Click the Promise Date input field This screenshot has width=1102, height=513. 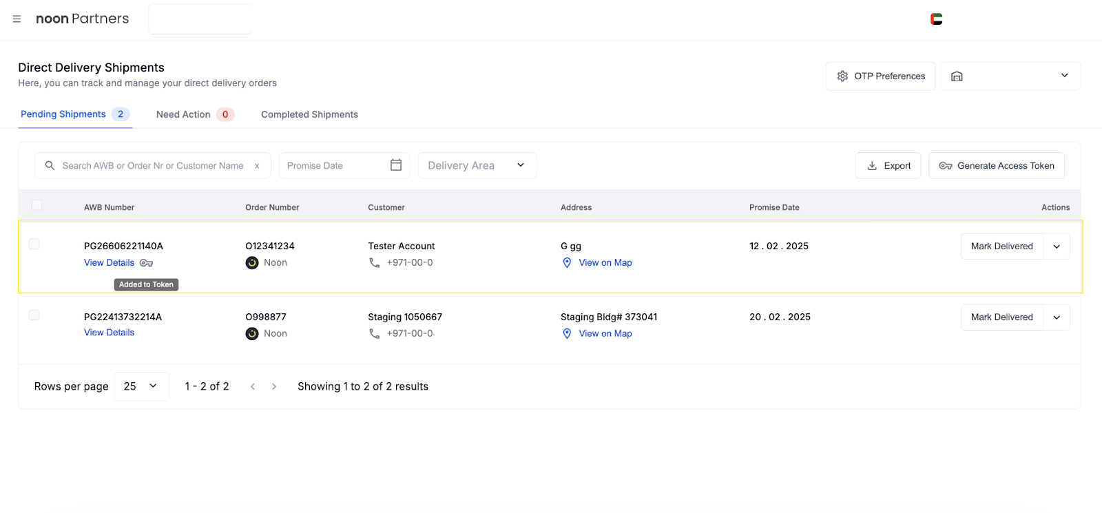click(x=344, y=166)
